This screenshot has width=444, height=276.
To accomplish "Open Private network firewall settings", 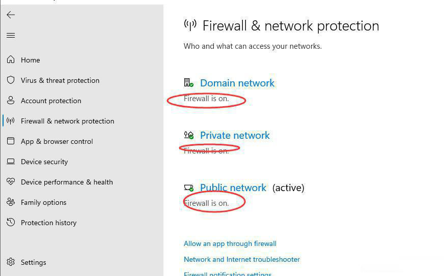I will (x=235, y=135).
